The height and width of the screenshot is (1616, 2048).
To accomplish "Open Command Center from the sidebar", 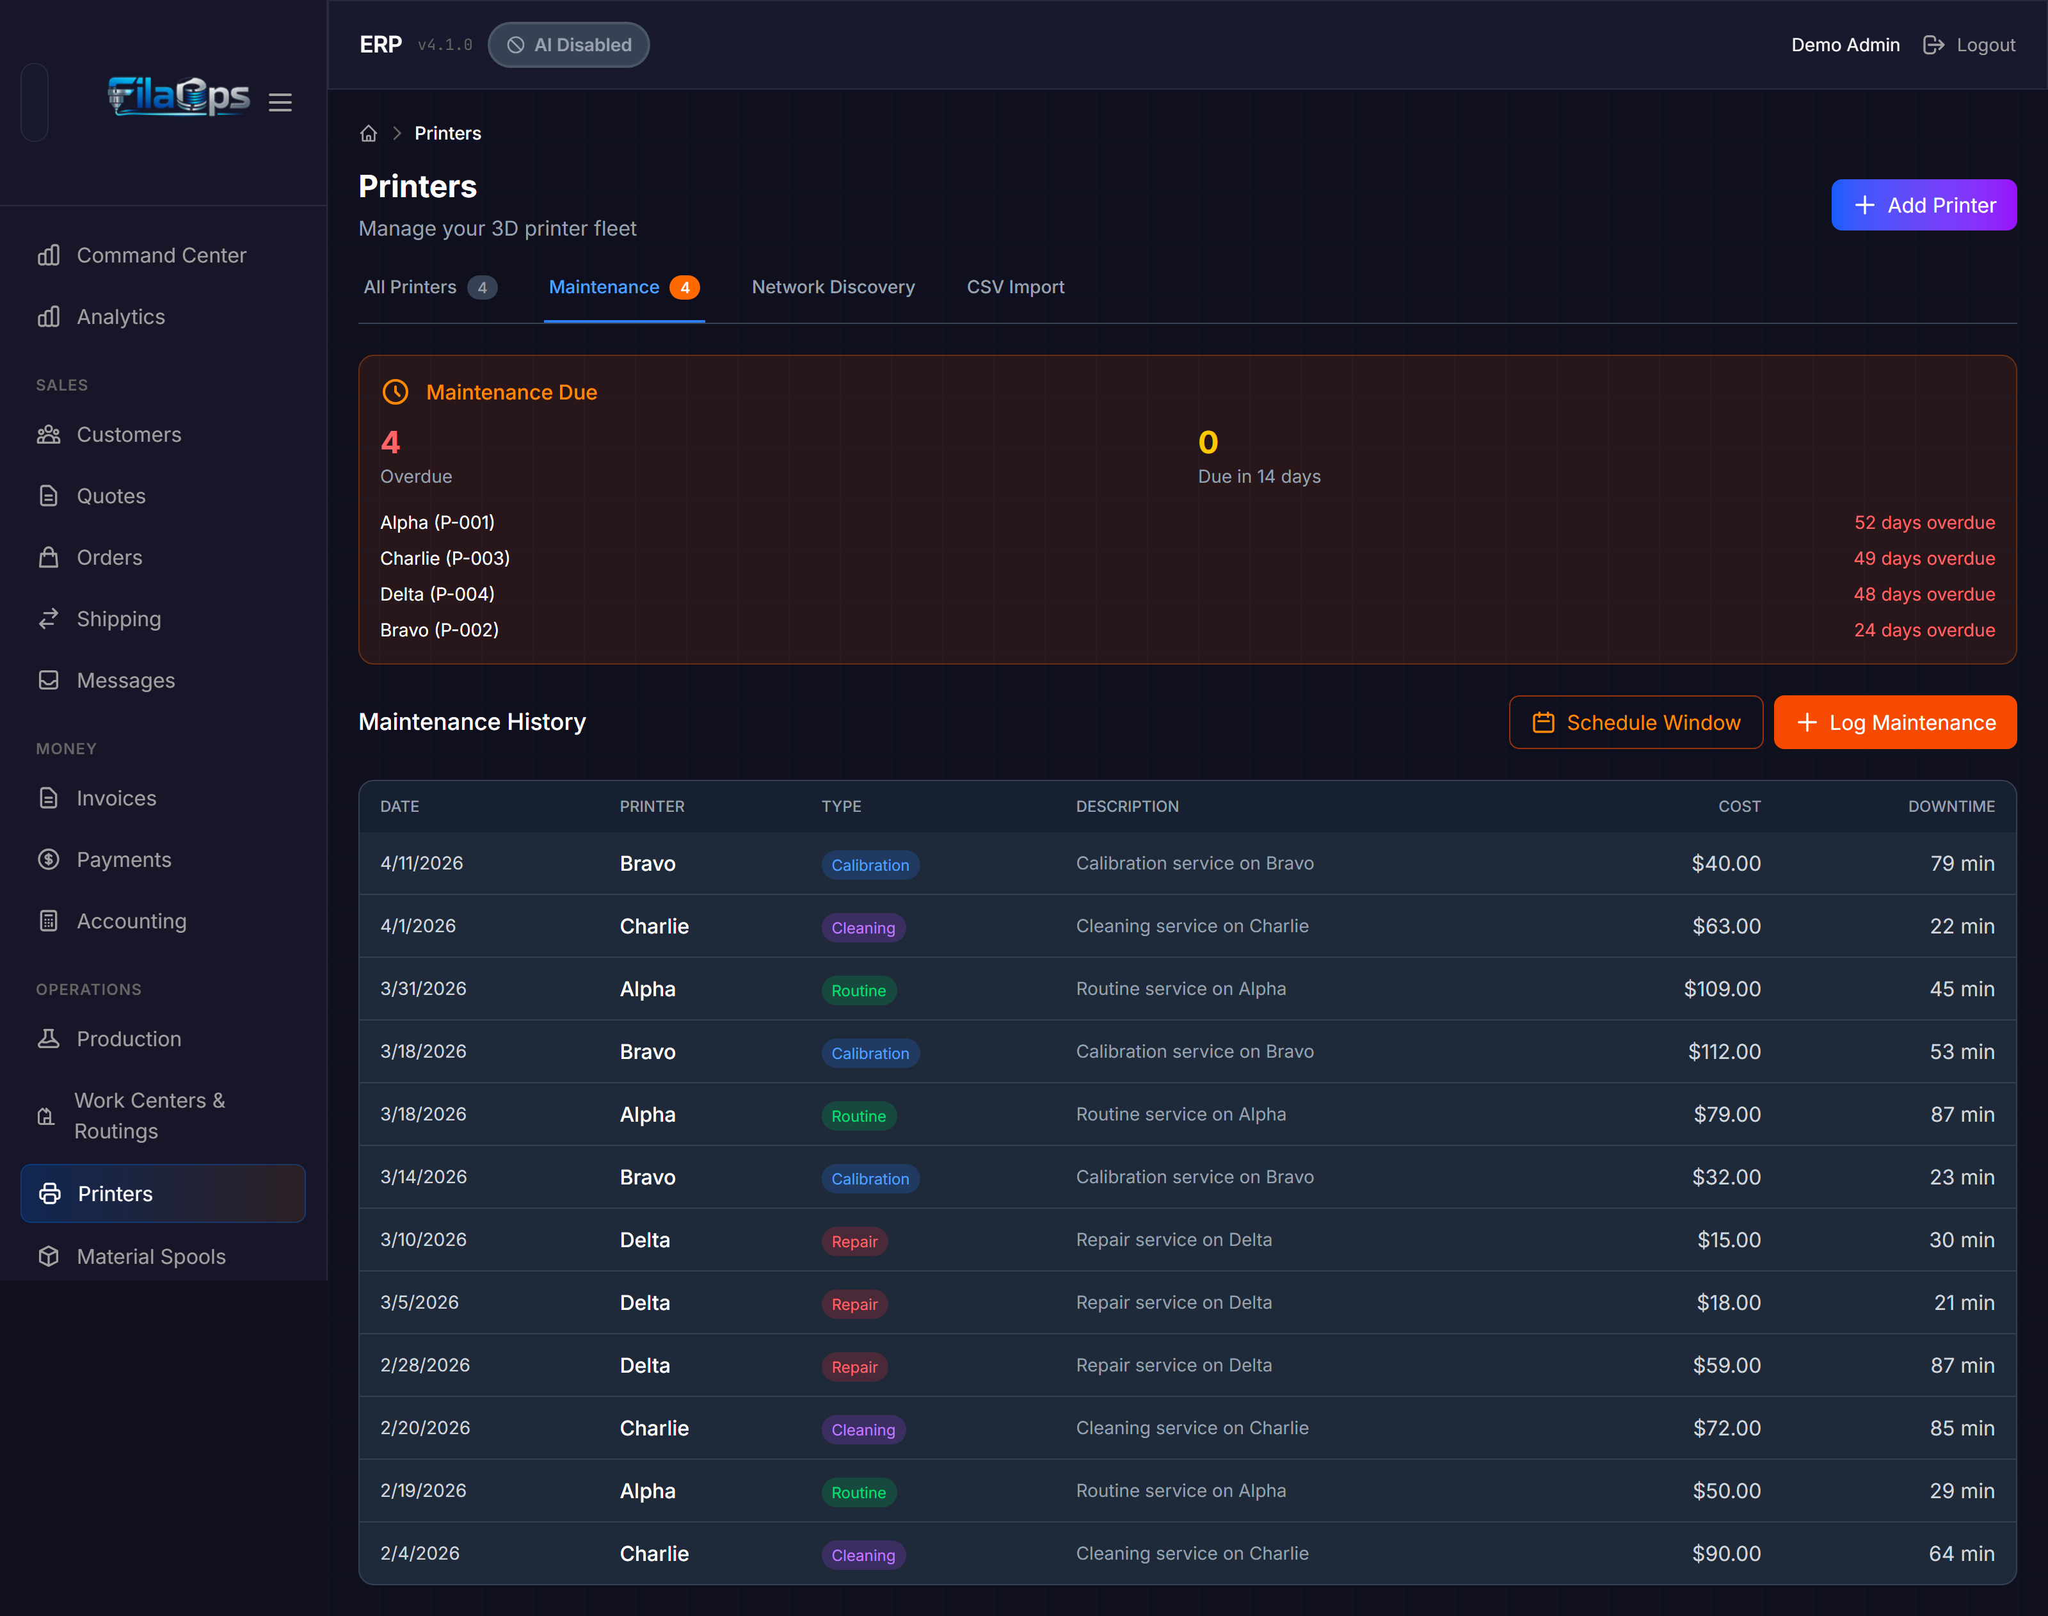I will pyautogui.click(x=163, y=255).
